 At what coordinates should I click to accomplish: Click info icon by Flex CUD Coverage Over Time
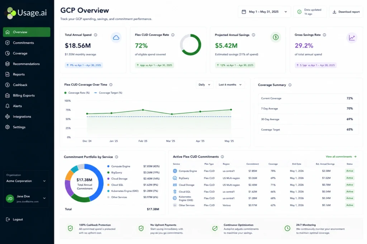point(111,85)
